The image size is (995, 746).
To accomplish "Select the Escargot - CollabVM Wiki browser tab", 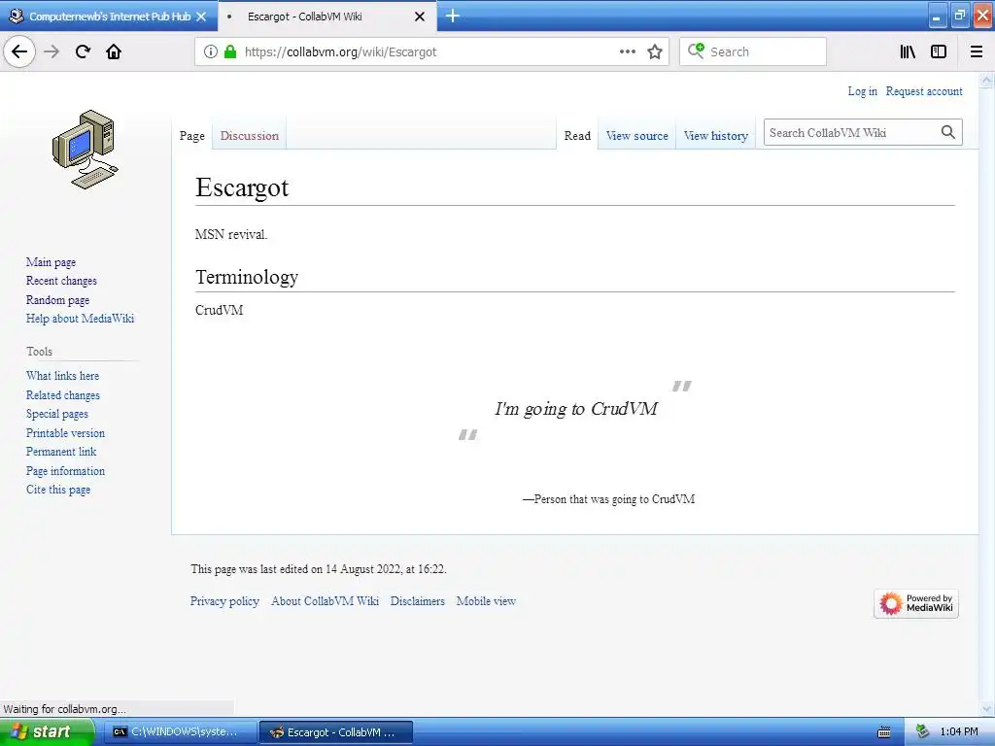I will (327, 17).
